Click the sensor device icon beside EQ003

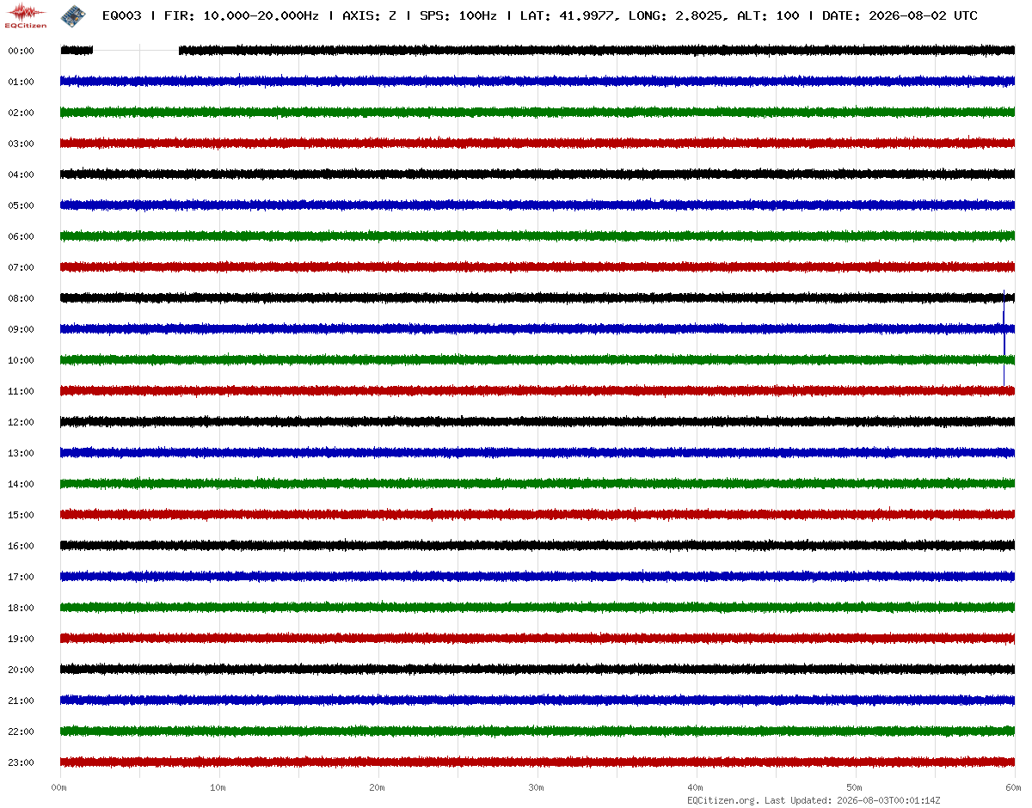(74, 15)
